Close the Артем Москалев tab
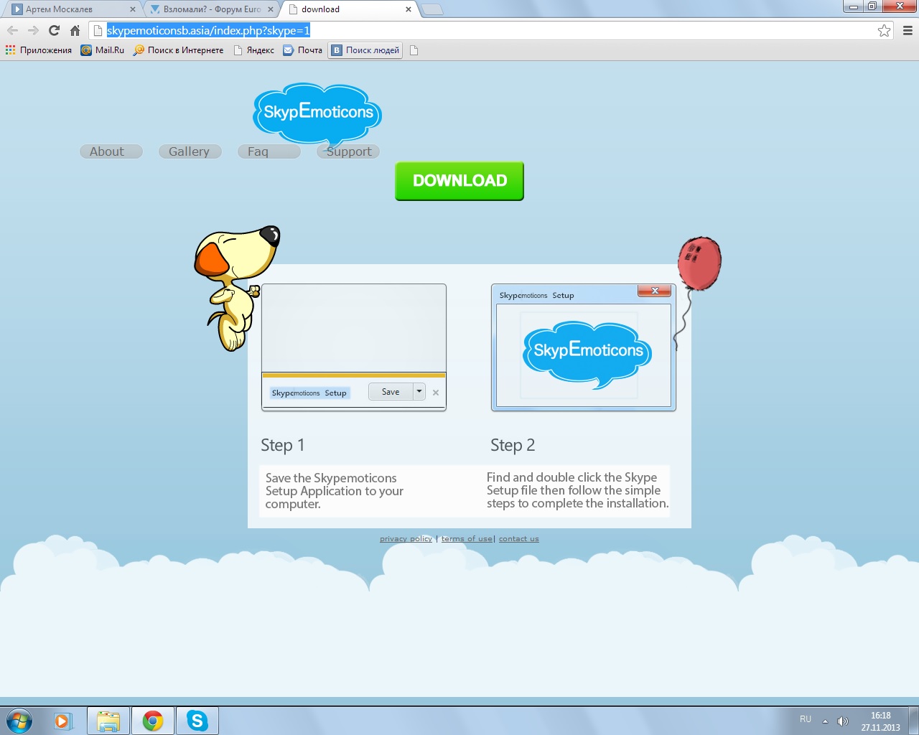The image size is (919, 735). point(133,9)
